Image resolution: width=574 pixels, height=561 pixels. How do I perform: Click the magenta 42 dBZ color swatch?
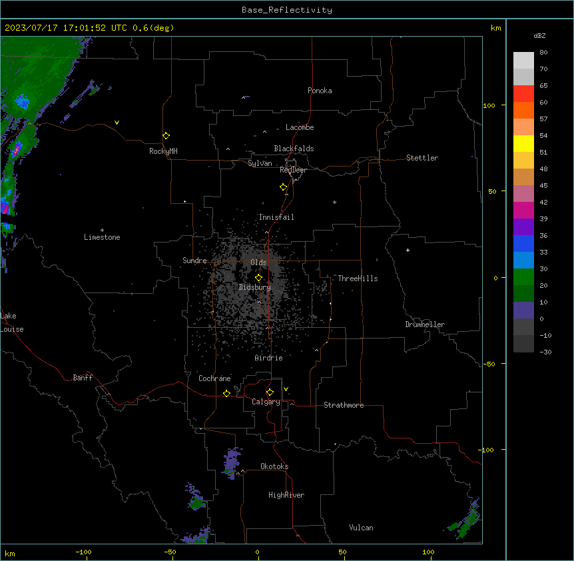[x=523, y=210]
